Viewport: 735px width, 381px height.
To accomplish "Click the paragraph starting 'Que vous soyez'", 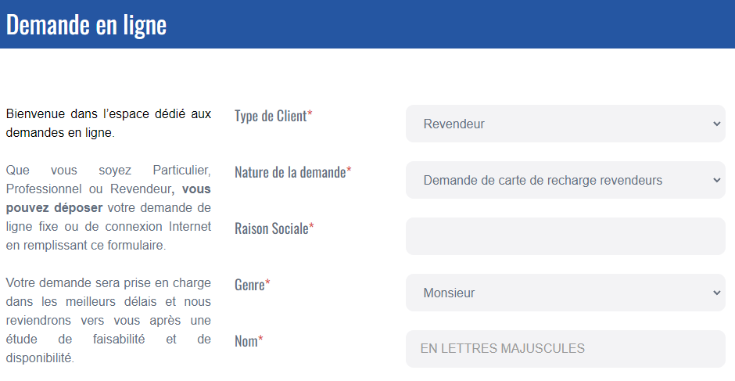I will (108, 207).
